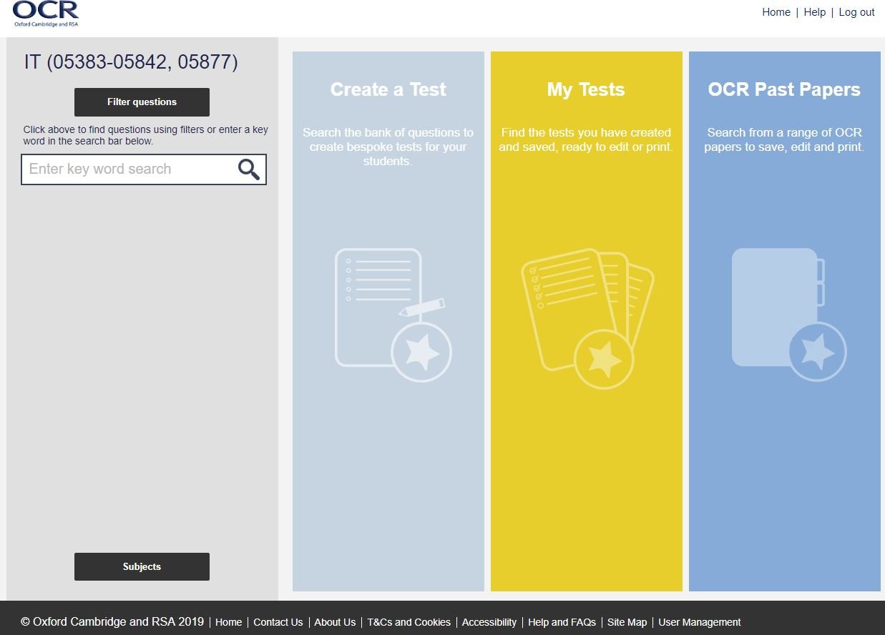The width and height of the screenshot is (885, 635).
Task: Click the search magnifier icon
Action: pos(248,169)
